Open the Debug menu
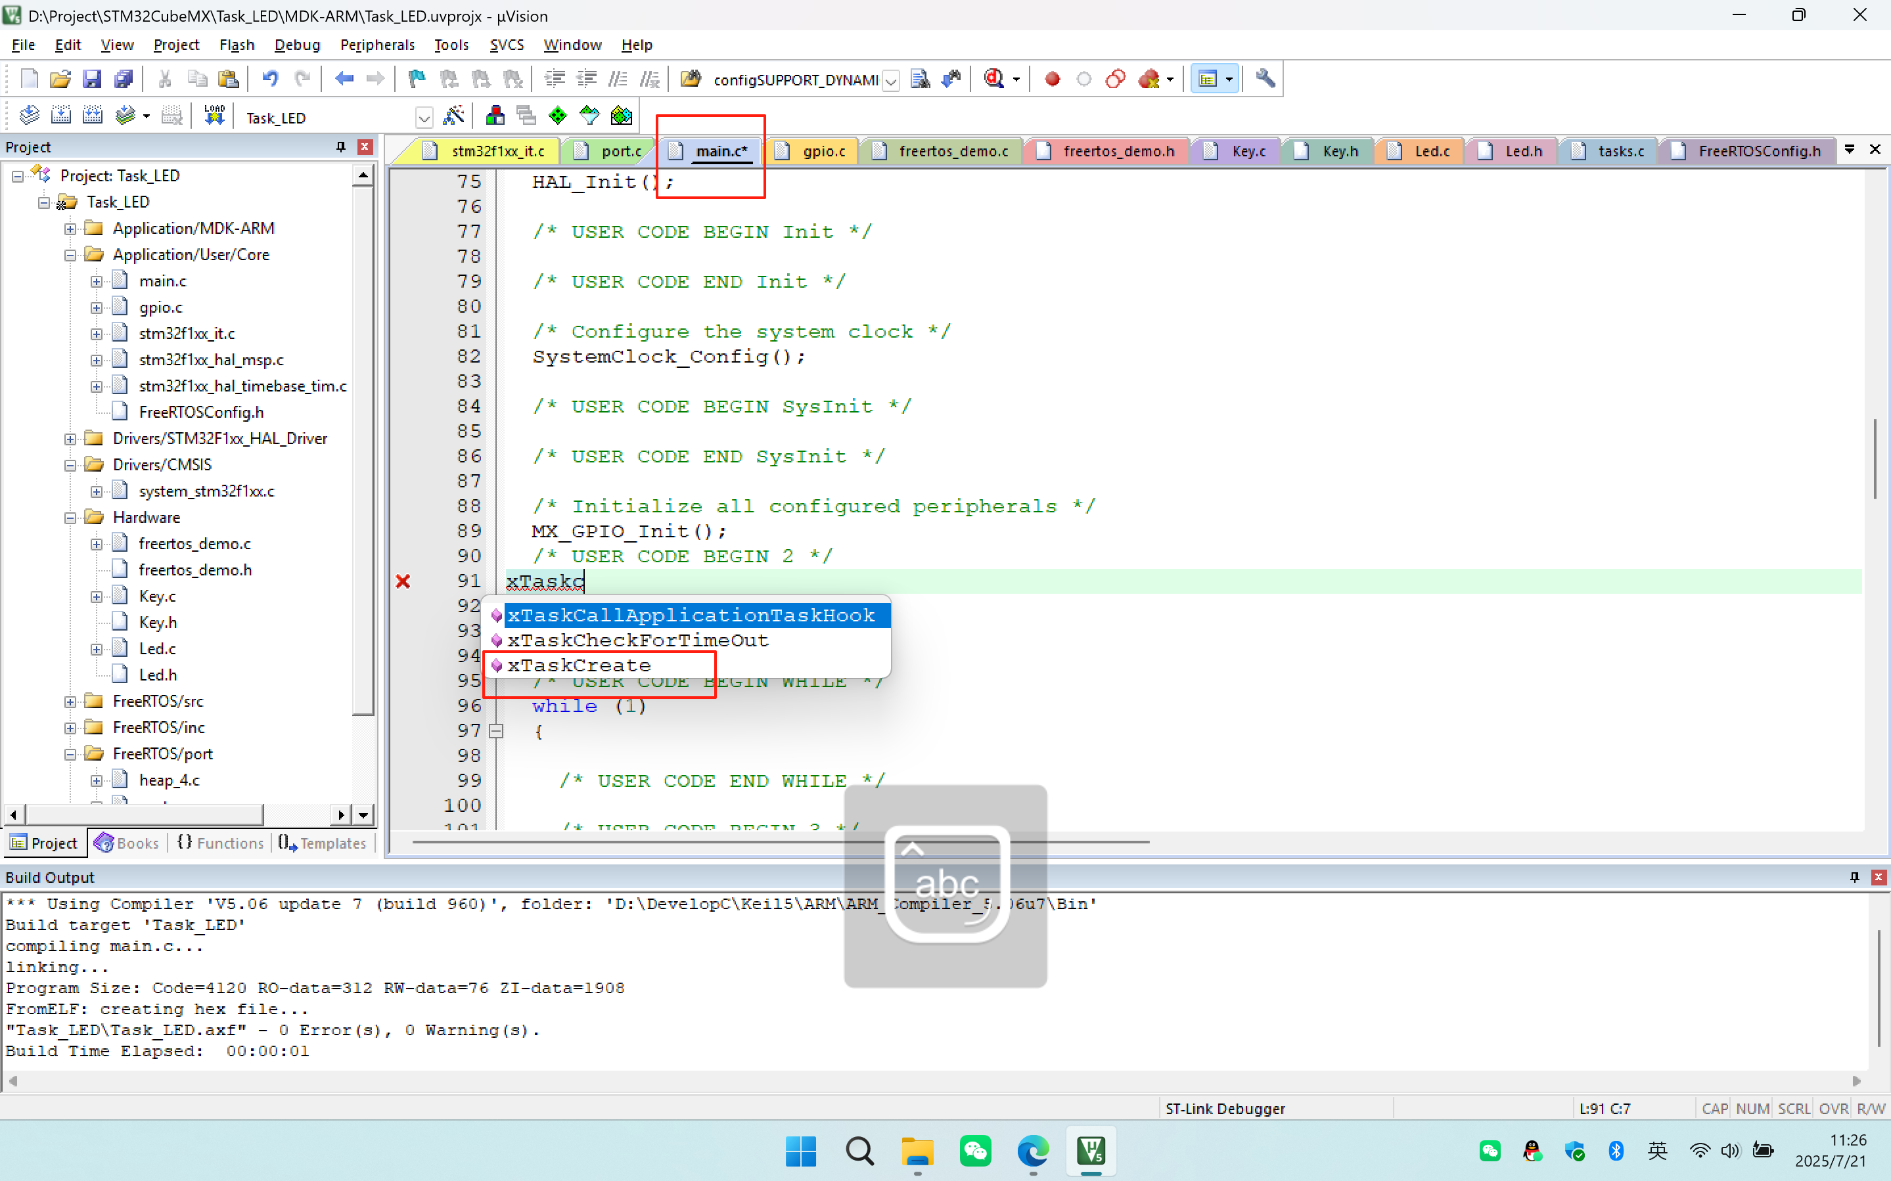This screenshot has height=1181, width=1891. click(x=297, y=45)
